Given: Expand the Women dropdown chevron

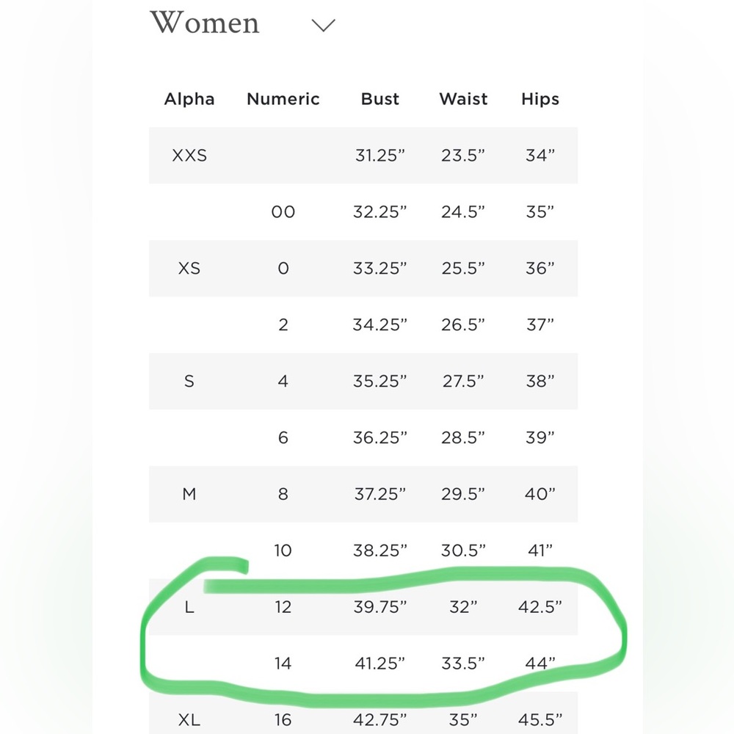Looking at the screenshot, I should click(323, 26).
